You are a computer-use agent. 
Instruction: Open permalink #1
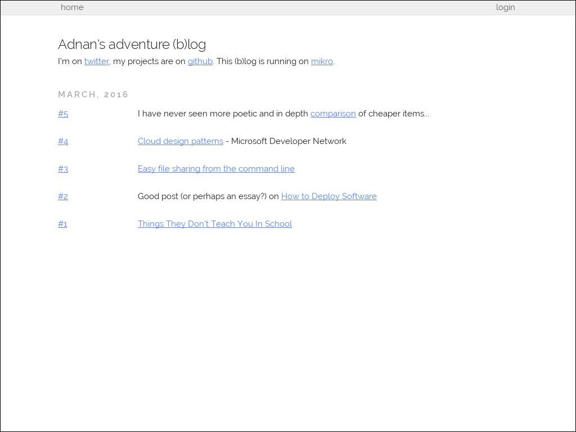(x=62, y=224)
